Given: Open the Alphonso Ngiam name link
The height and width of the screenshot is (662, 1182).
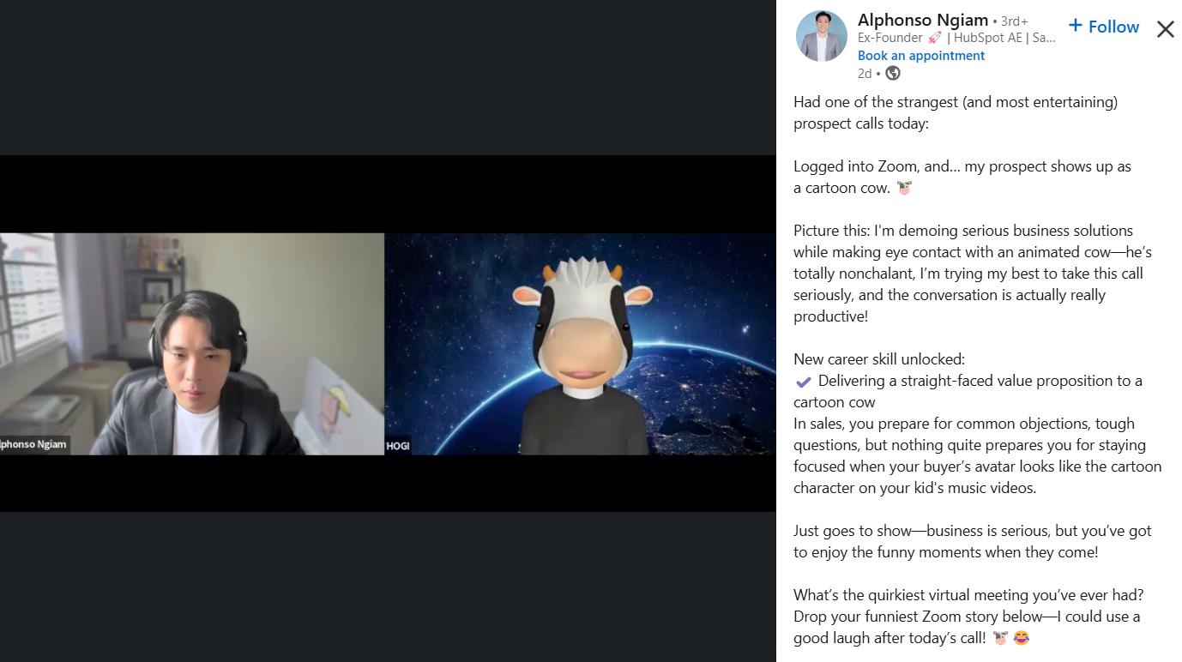Looking at the screenshot, I should point(923,20).
